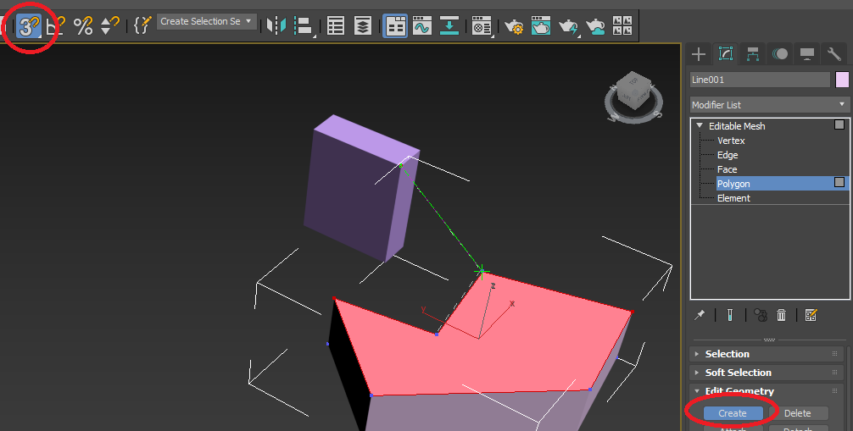
Task: Click the command panel rollout scrollbar
Action: 848,388
